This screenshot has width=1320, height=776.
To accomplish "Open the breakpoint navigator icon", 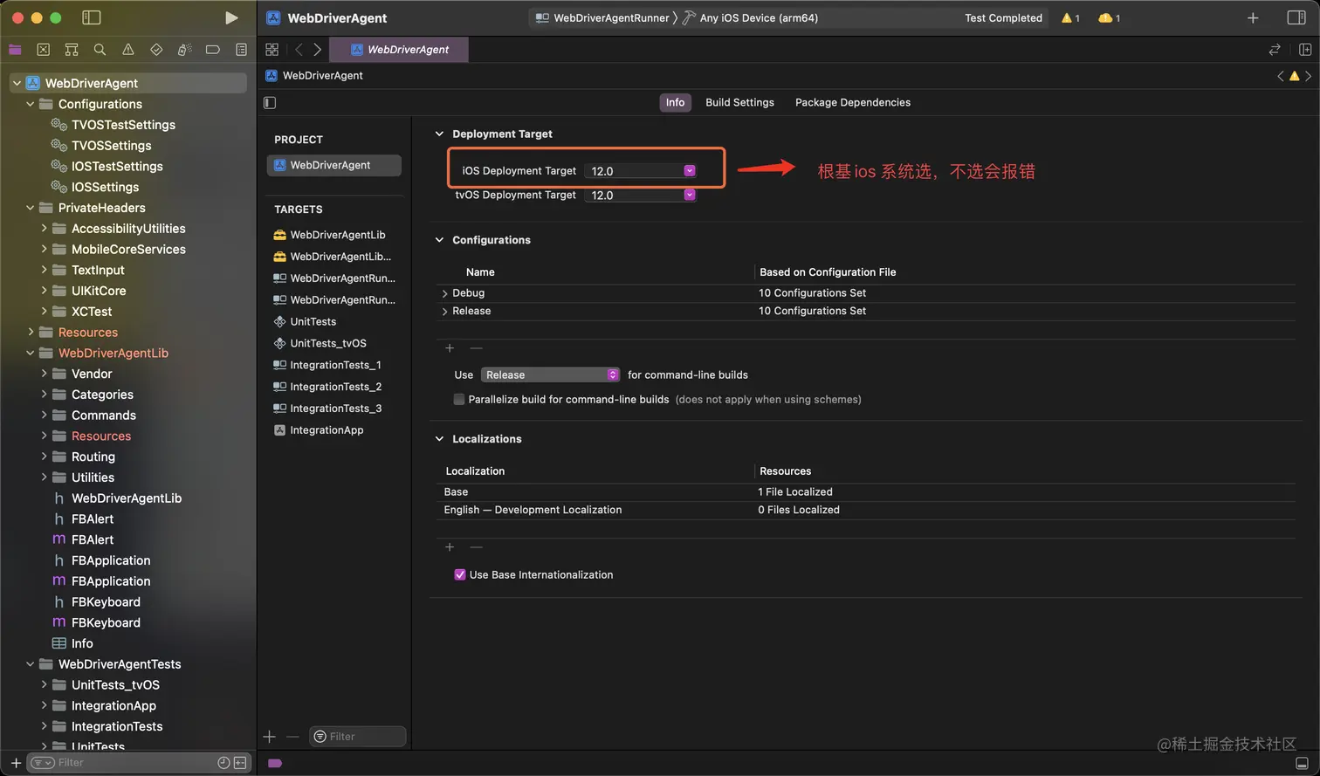I will pyautogui.click(x=212, y=50).
